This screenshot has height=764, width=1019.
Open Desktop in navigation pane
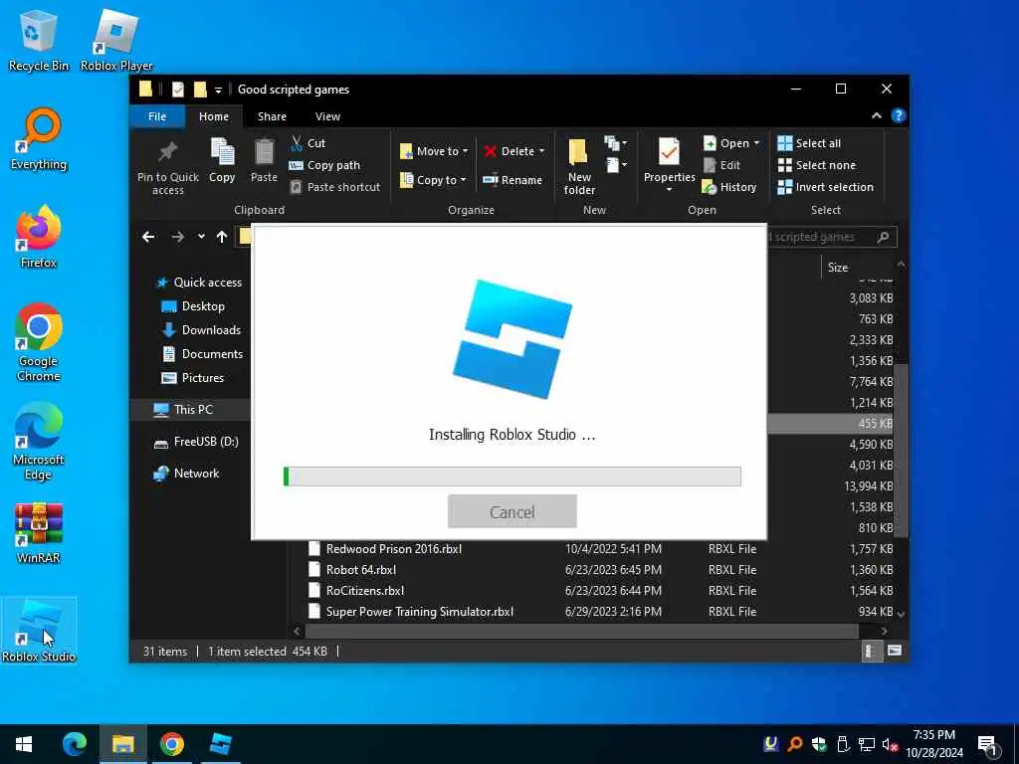click(x=193, y=306)
